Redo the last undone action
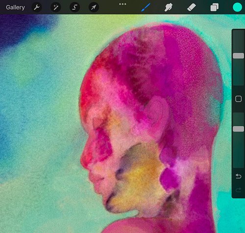This screenshot has height=233, width=245. pos(238,190)
